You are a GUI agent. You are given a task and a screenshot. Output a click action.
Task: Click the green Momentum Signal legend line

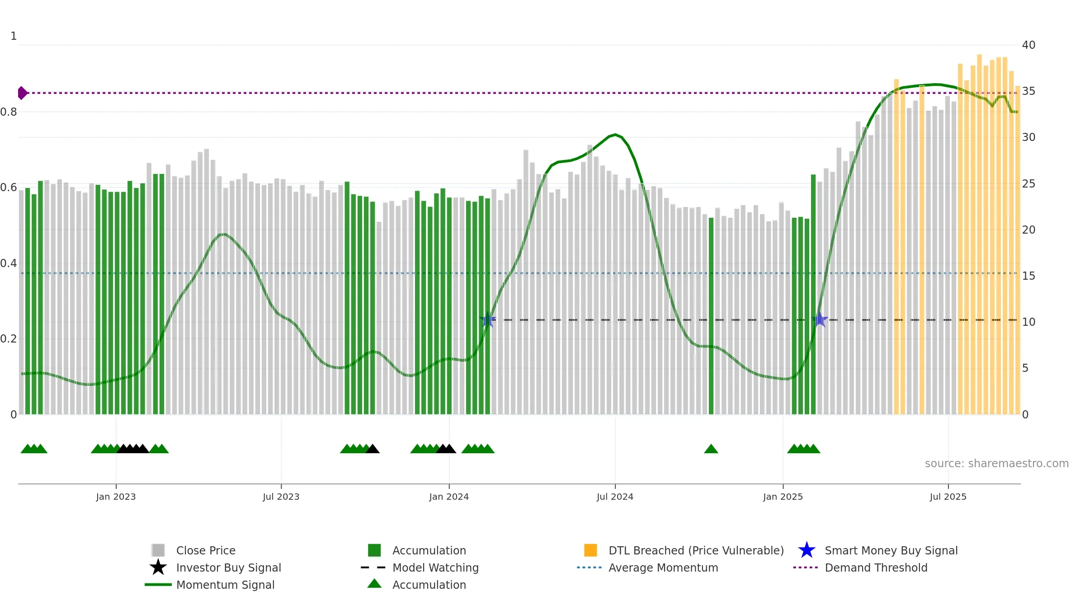[x=158, y=584]
